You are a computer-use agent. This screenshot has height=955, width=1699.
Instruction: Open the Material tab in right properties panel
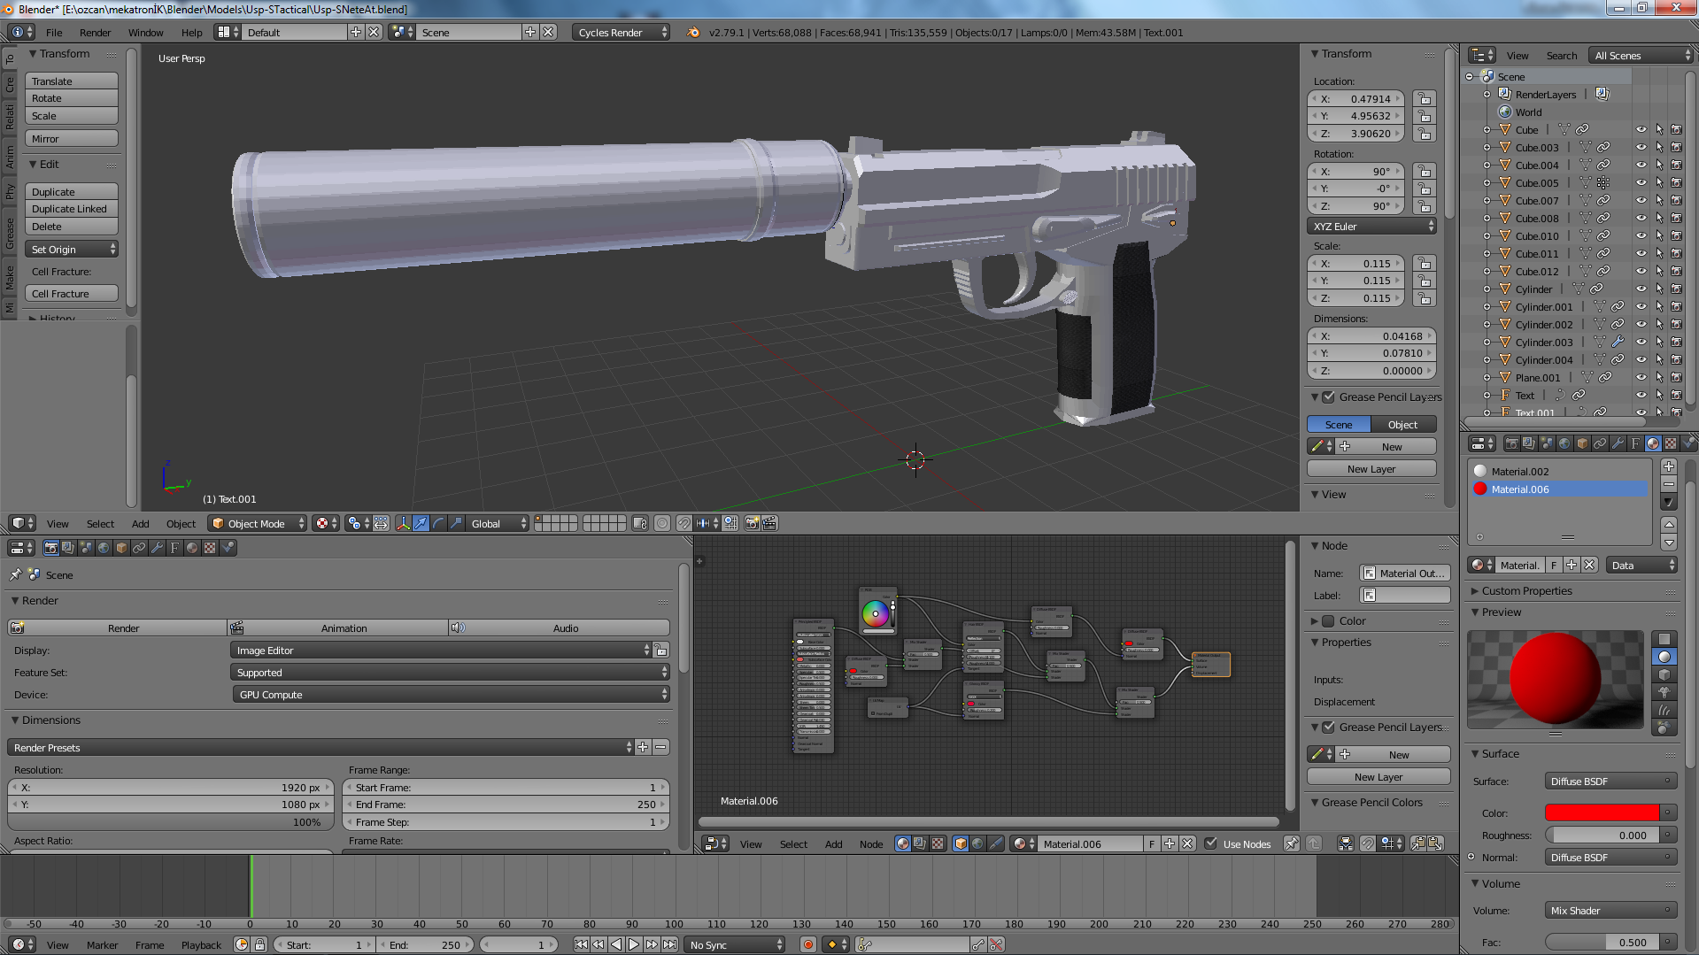coord(1653,443)
